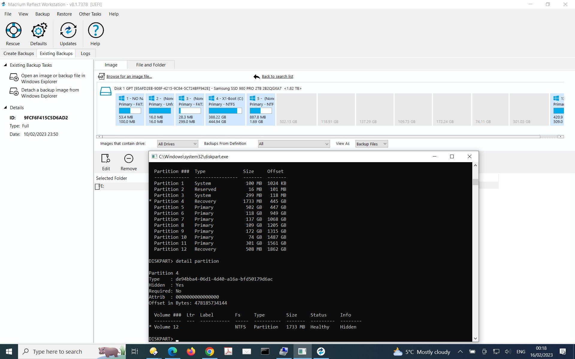Toggle checkbox next to E: folder
The height and width of the screenshot is (359, 575).
(97, 187)
